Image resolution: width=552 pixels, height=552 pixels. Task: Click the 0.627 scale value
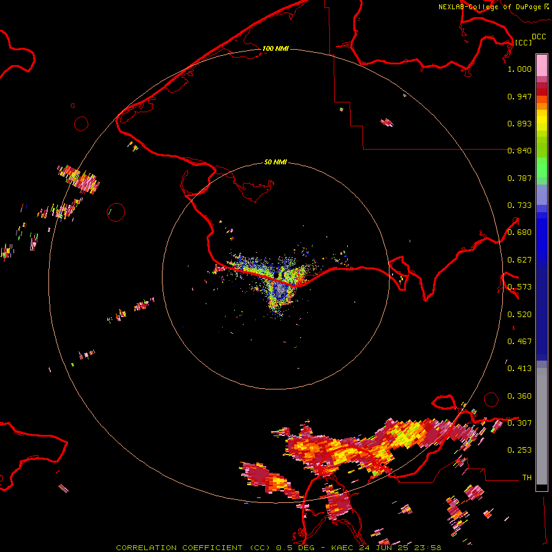coord(519,260)
